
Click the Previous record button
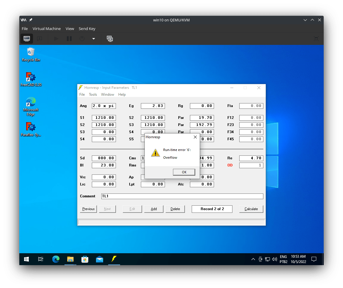click(88, 209)
